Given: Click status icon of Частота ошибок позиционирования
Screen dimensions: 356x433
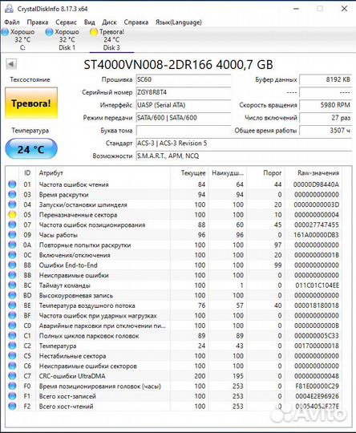Looking at the screenshot, I should [x=12, y=225].
